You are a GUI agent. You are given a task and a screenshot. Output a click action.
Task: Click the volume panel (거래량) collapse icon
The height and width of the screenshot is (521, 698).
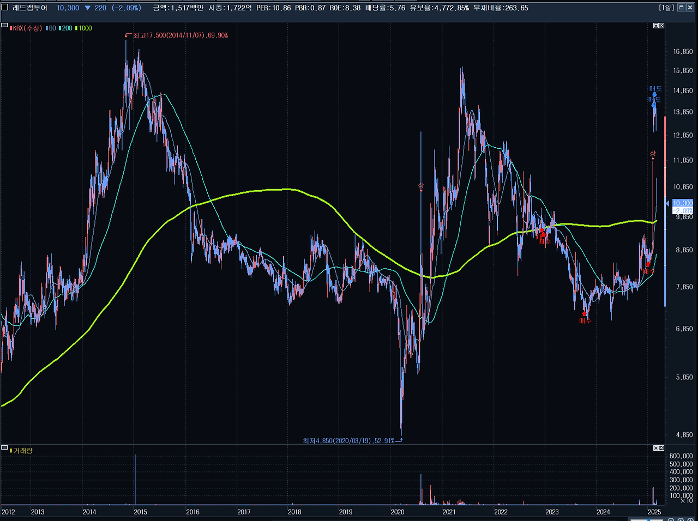pos(4,449)
